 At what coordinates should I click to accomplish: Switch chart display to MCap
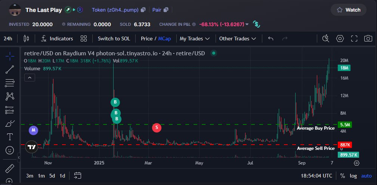(164, 38)
